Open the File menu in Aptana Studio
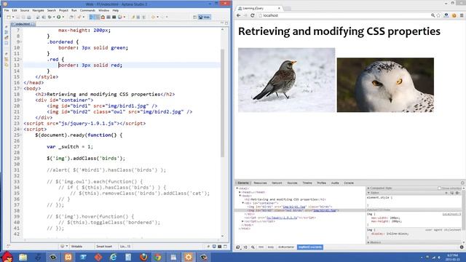Screen dimensions: 466x262 coord(7,10)
